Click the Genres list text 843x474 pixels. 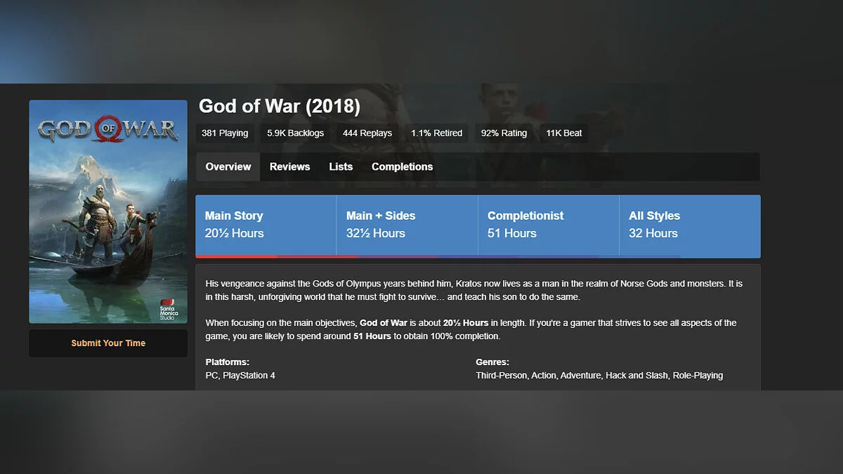(x=599, y=376)
